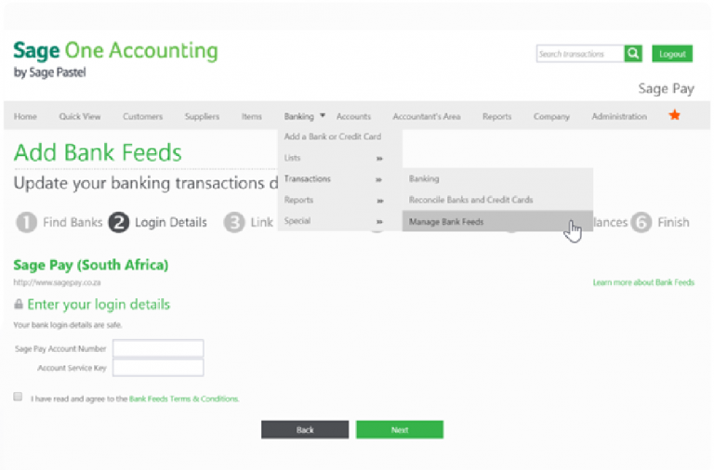Open the Home menu item
This screenshot has height=470, width=714.
(25, 116)
